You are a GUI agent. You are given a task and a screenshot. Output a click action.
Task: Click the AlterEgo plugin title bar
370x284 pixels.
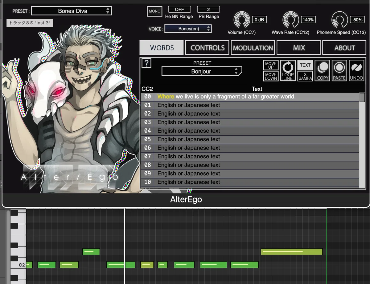pos(186,199)
